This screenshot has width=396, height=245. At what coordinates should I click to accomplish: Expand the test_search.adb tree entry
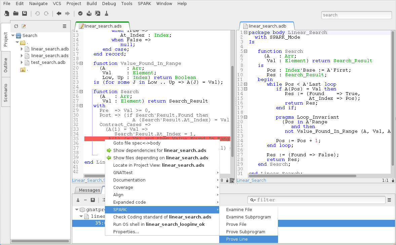coord(22,62)
